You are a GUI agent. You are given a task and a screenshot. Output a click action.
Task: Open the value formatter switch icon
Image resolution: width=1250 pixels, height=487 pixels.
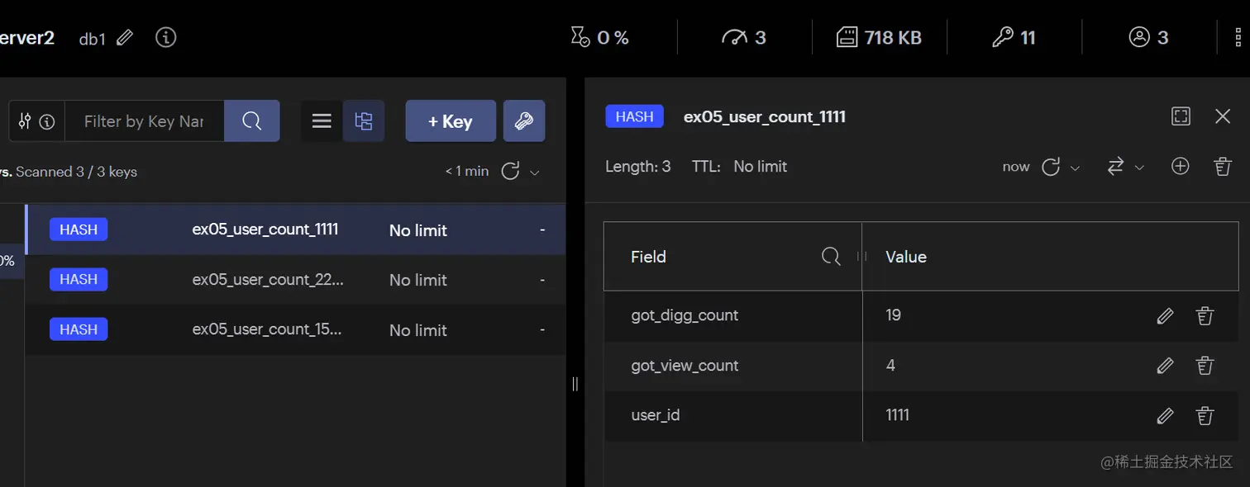(1115, 167)
